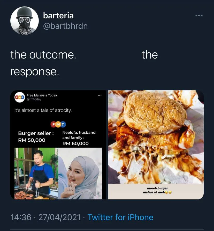Screen dimensions: 214x231
Task: Open the Twitter for iPhone source link
Action: pos(120,217)
